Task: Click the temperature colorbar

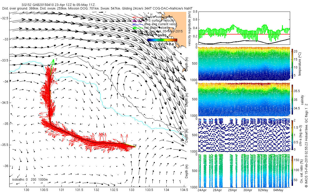Action: [292, 64]
